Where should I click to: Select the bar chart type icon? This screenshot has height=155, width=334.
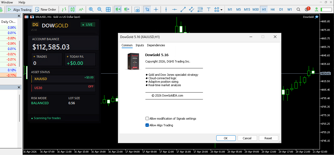(64, 10)
